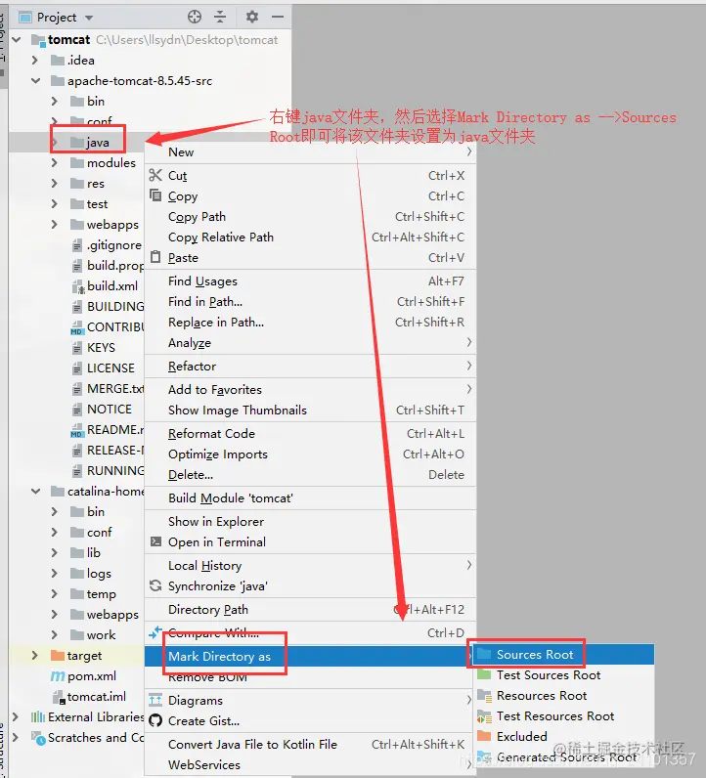Click the Copy icon in context menu
Viewport: 706px width, 778px height.
(x=155, y=195)
